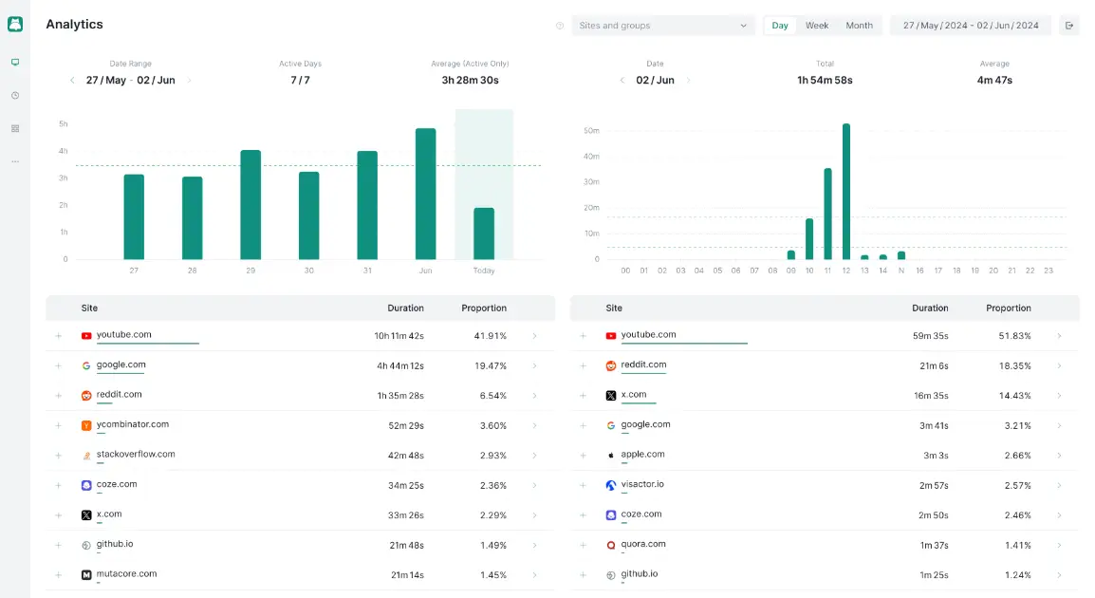Open the grid layout icon in sidebar
Image resolution: width=1095 pixels, height=598 pixels.
tap(15, 128)
